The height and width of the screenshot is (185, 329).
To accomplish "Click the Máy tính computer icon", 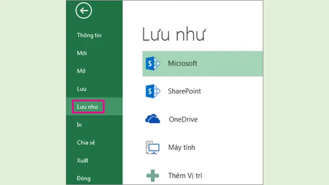I will point(153,147).
